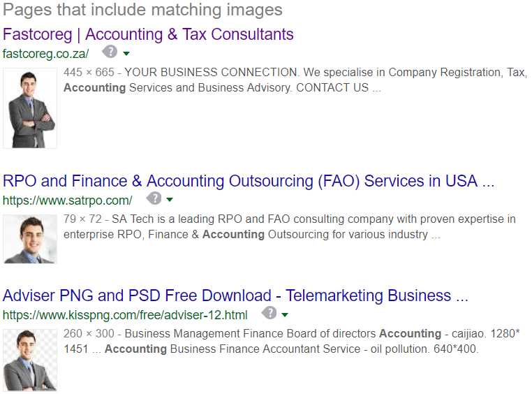Open the Adviser PNG and PSD Free Download result
This screenshot has height=394, width=532.
pyautogui.click(x=235, y=296)
